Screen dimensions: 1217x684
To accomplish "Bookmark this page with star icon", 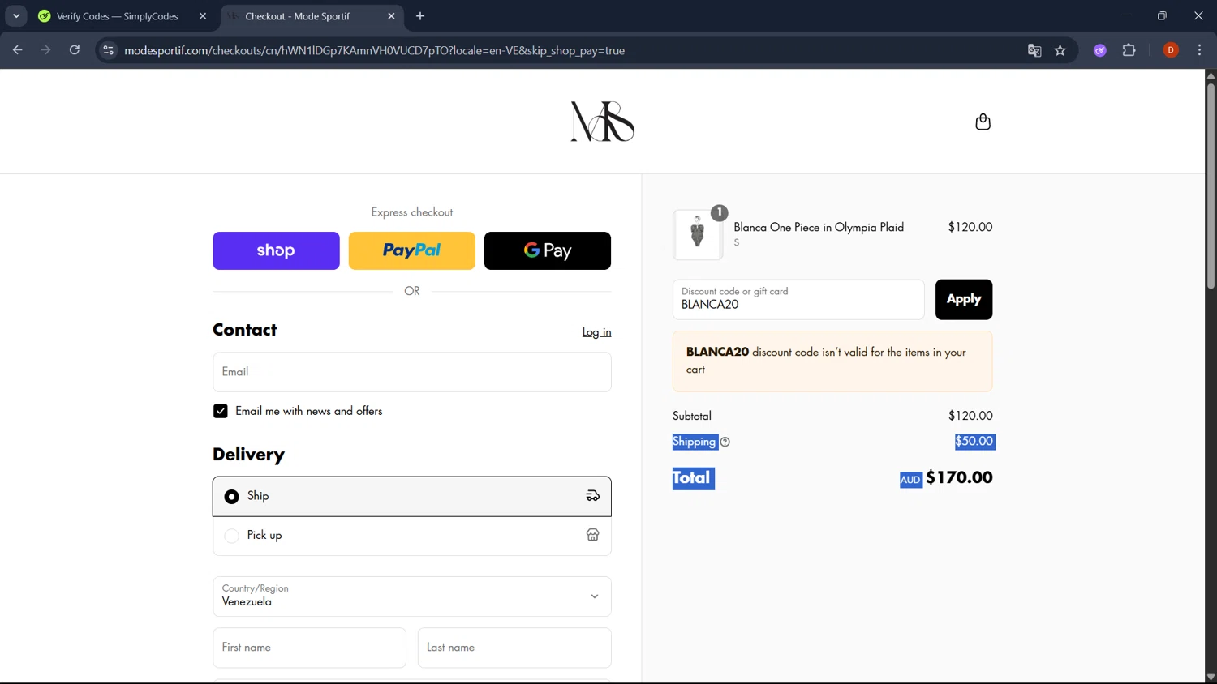I will point(1060,50).
